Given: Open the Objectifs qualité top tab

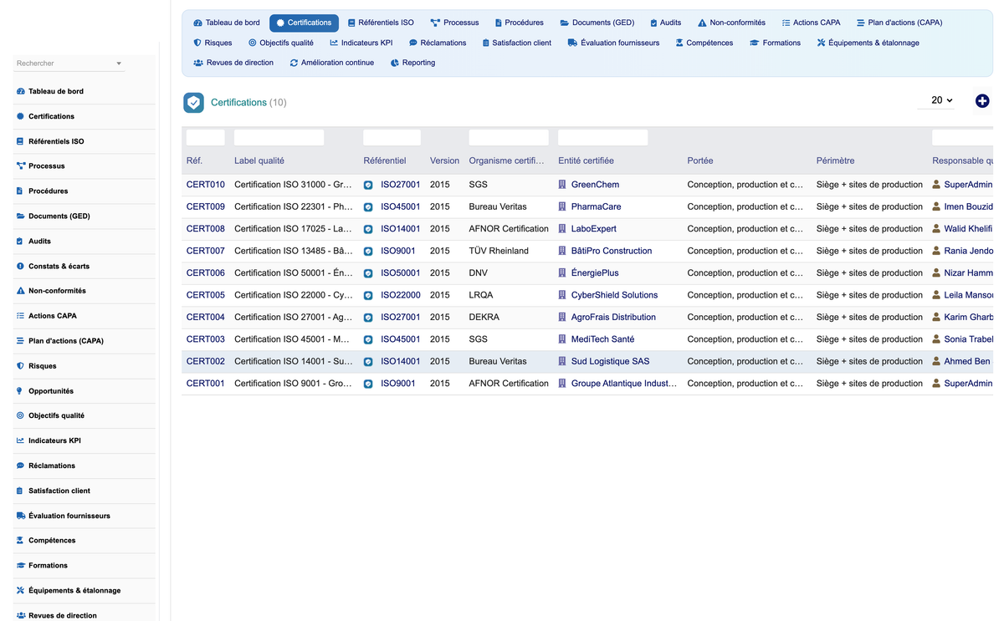Looking at the screenshot, I should pos(281,43).
